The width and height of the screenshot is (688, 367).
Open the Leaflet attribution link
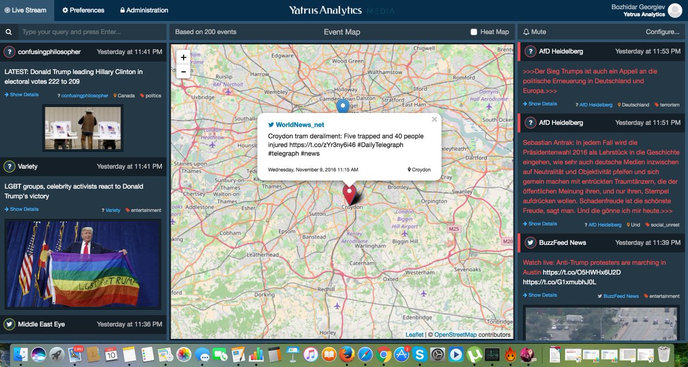click(415, 334)
